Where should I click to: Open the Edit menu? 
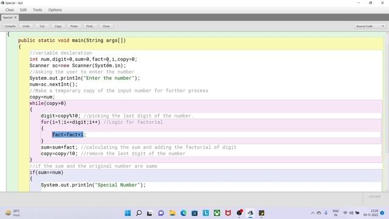coord(23,10)
